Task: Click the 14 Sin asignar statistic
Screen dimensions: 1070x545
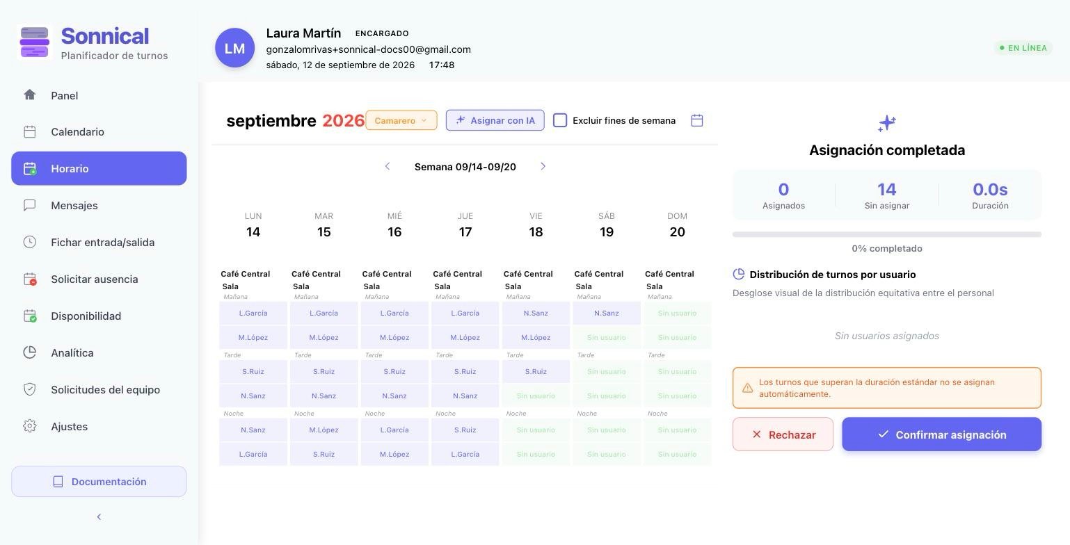Action: 887,195
